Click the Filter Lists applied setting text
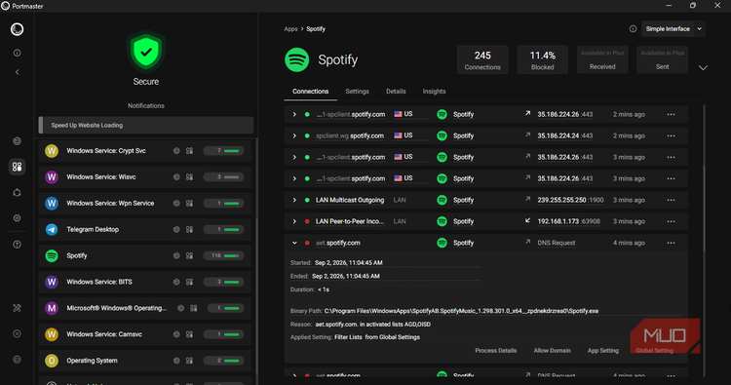Image resolution: width=731 pixels, height=385 pixels. 348,337
